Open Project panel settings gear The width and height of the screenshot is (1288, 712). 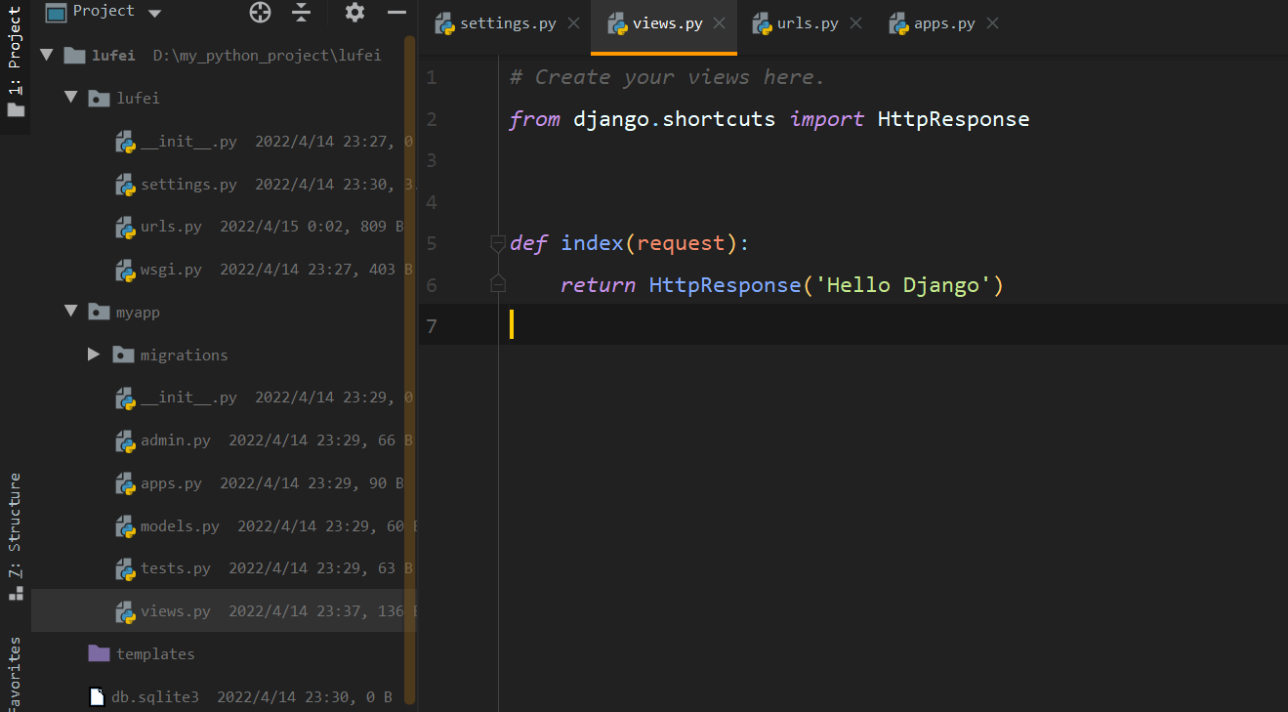point(354,12)
